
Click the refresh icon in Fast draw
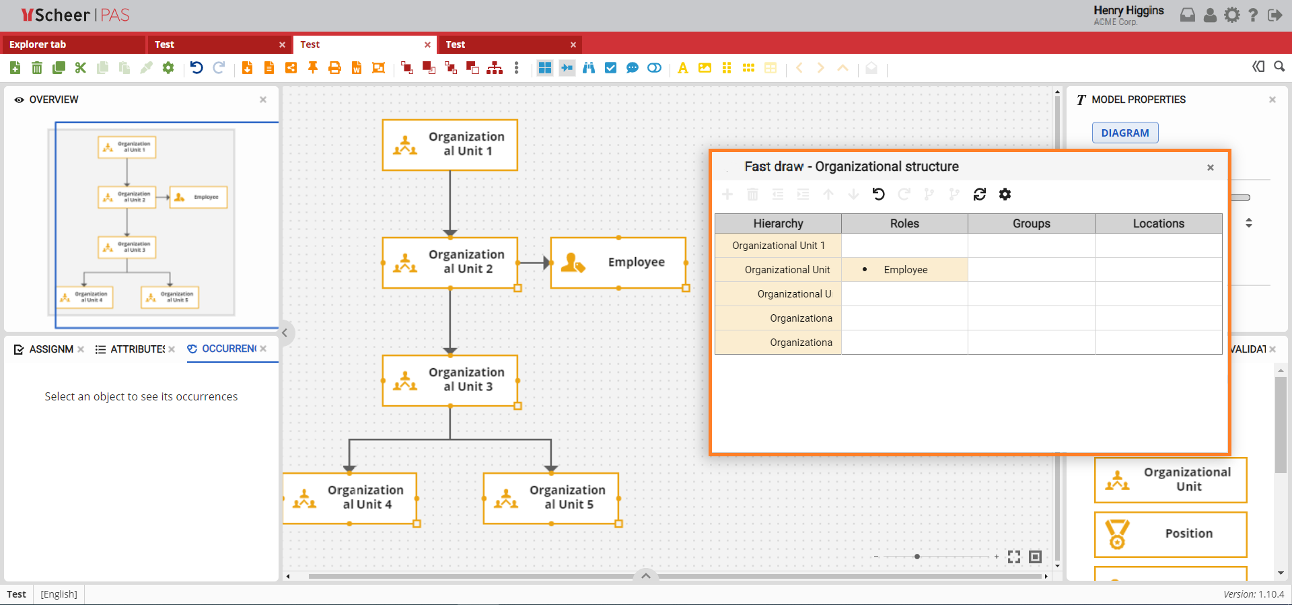tap(980, 194)
